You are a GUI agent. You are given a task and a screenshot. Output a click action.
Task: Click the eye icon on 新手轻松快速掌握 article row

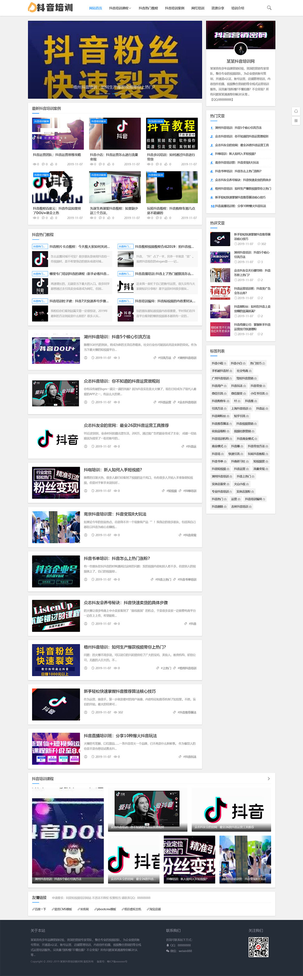[x=115, y=712]
